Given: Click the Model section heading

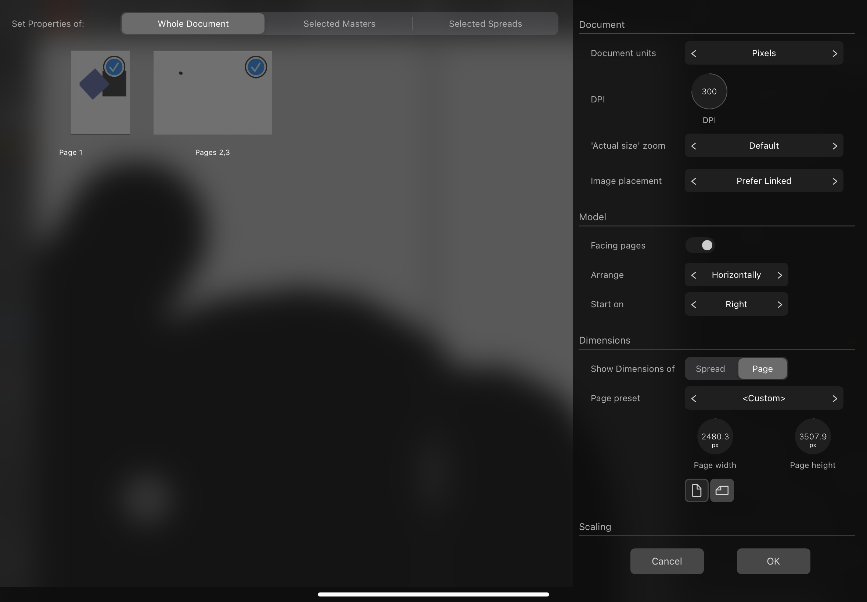Looking at the screenshot, I should [x=593, y=217].
